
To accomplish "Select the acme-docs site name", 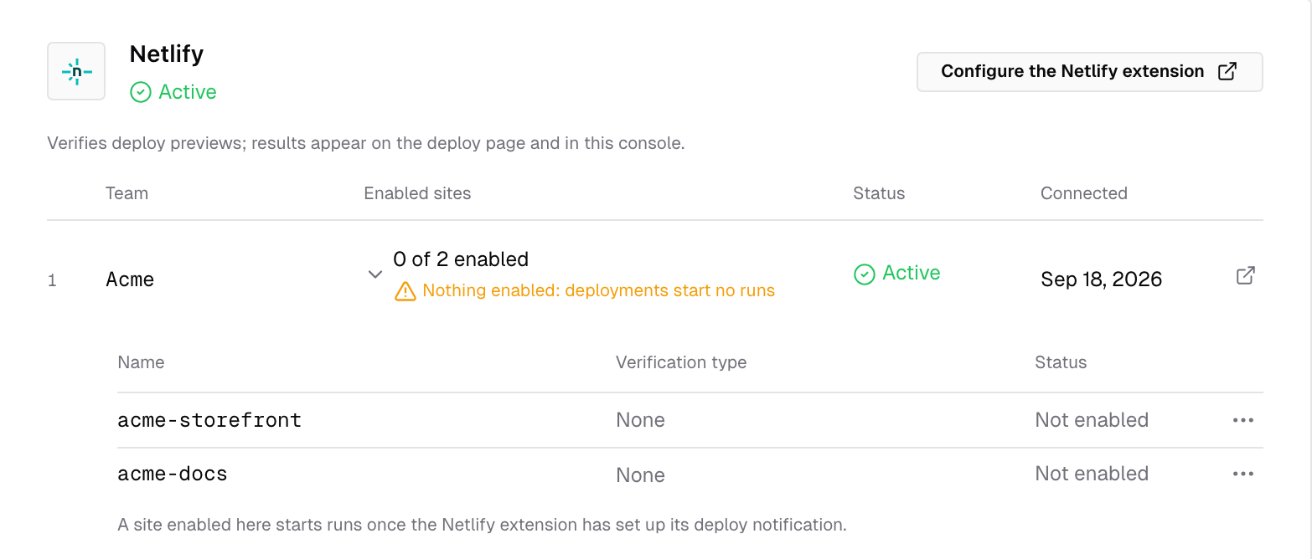I will (x=173, y=474).
